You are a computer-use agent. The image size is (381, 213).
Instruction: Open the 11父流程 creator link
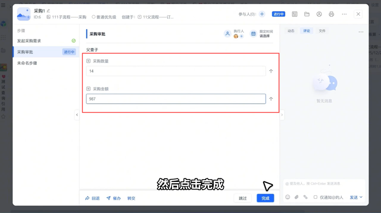(x=156, y=17)
